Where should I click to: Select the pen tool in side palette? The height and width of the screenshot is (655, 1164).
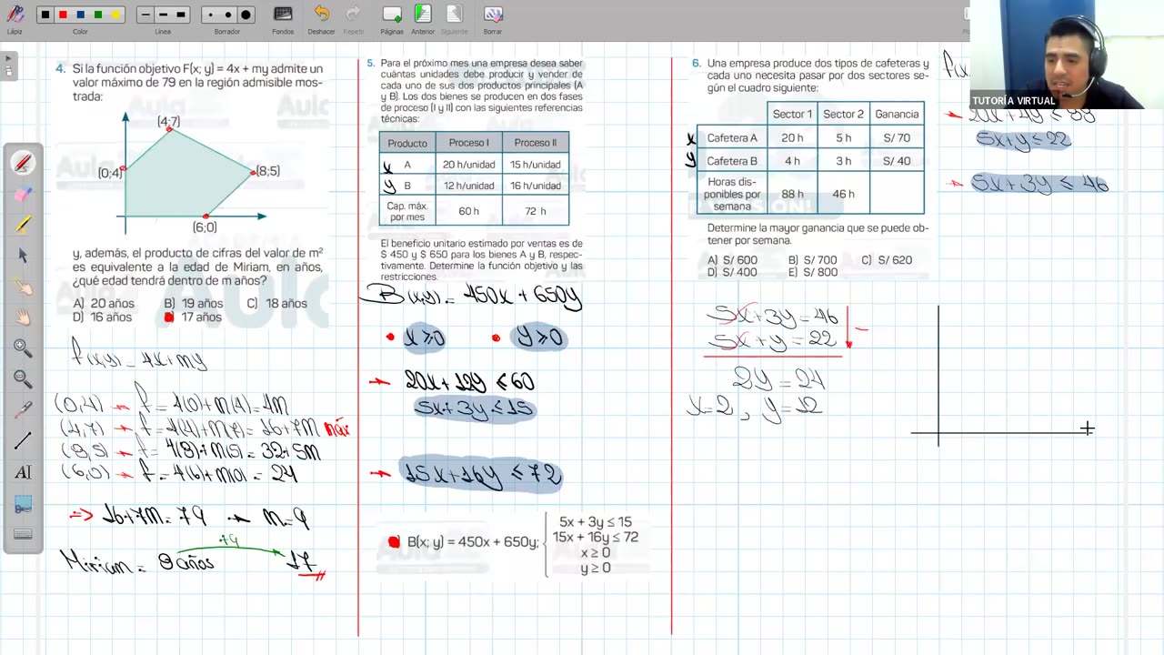click(x=23, y=163)
